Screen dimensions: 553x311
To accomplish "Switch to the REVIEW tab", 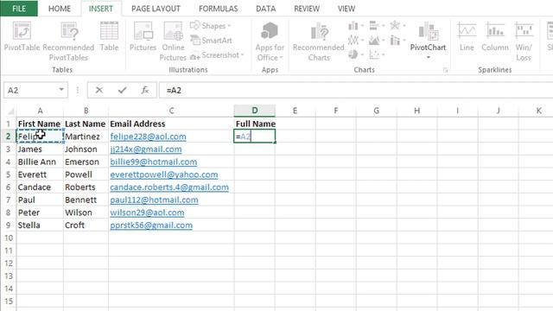I will tap(307, 9).
